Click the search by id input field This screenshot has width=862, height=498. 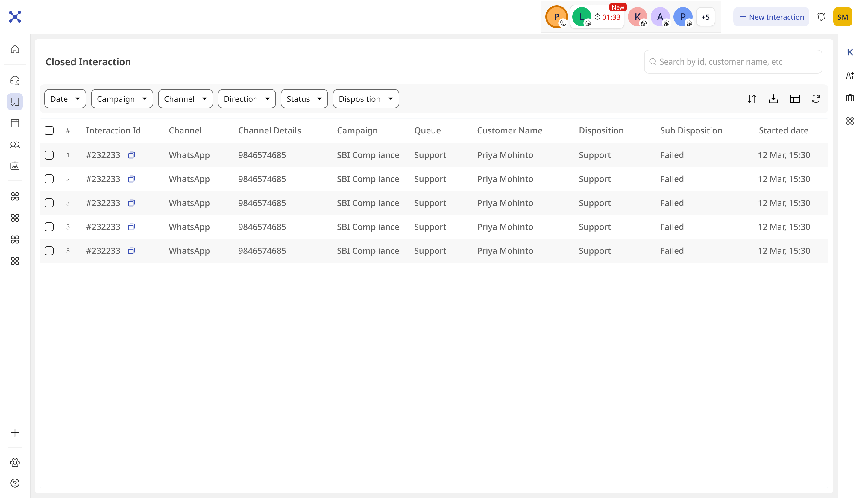733,62
